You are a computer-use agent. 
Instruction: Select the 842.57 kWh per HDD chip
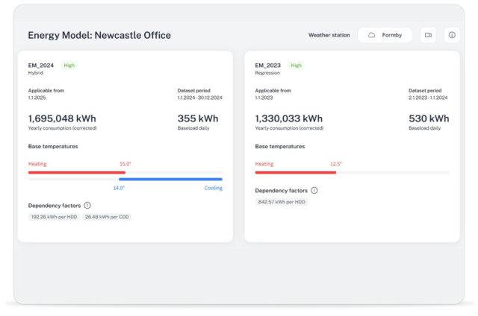281,202
